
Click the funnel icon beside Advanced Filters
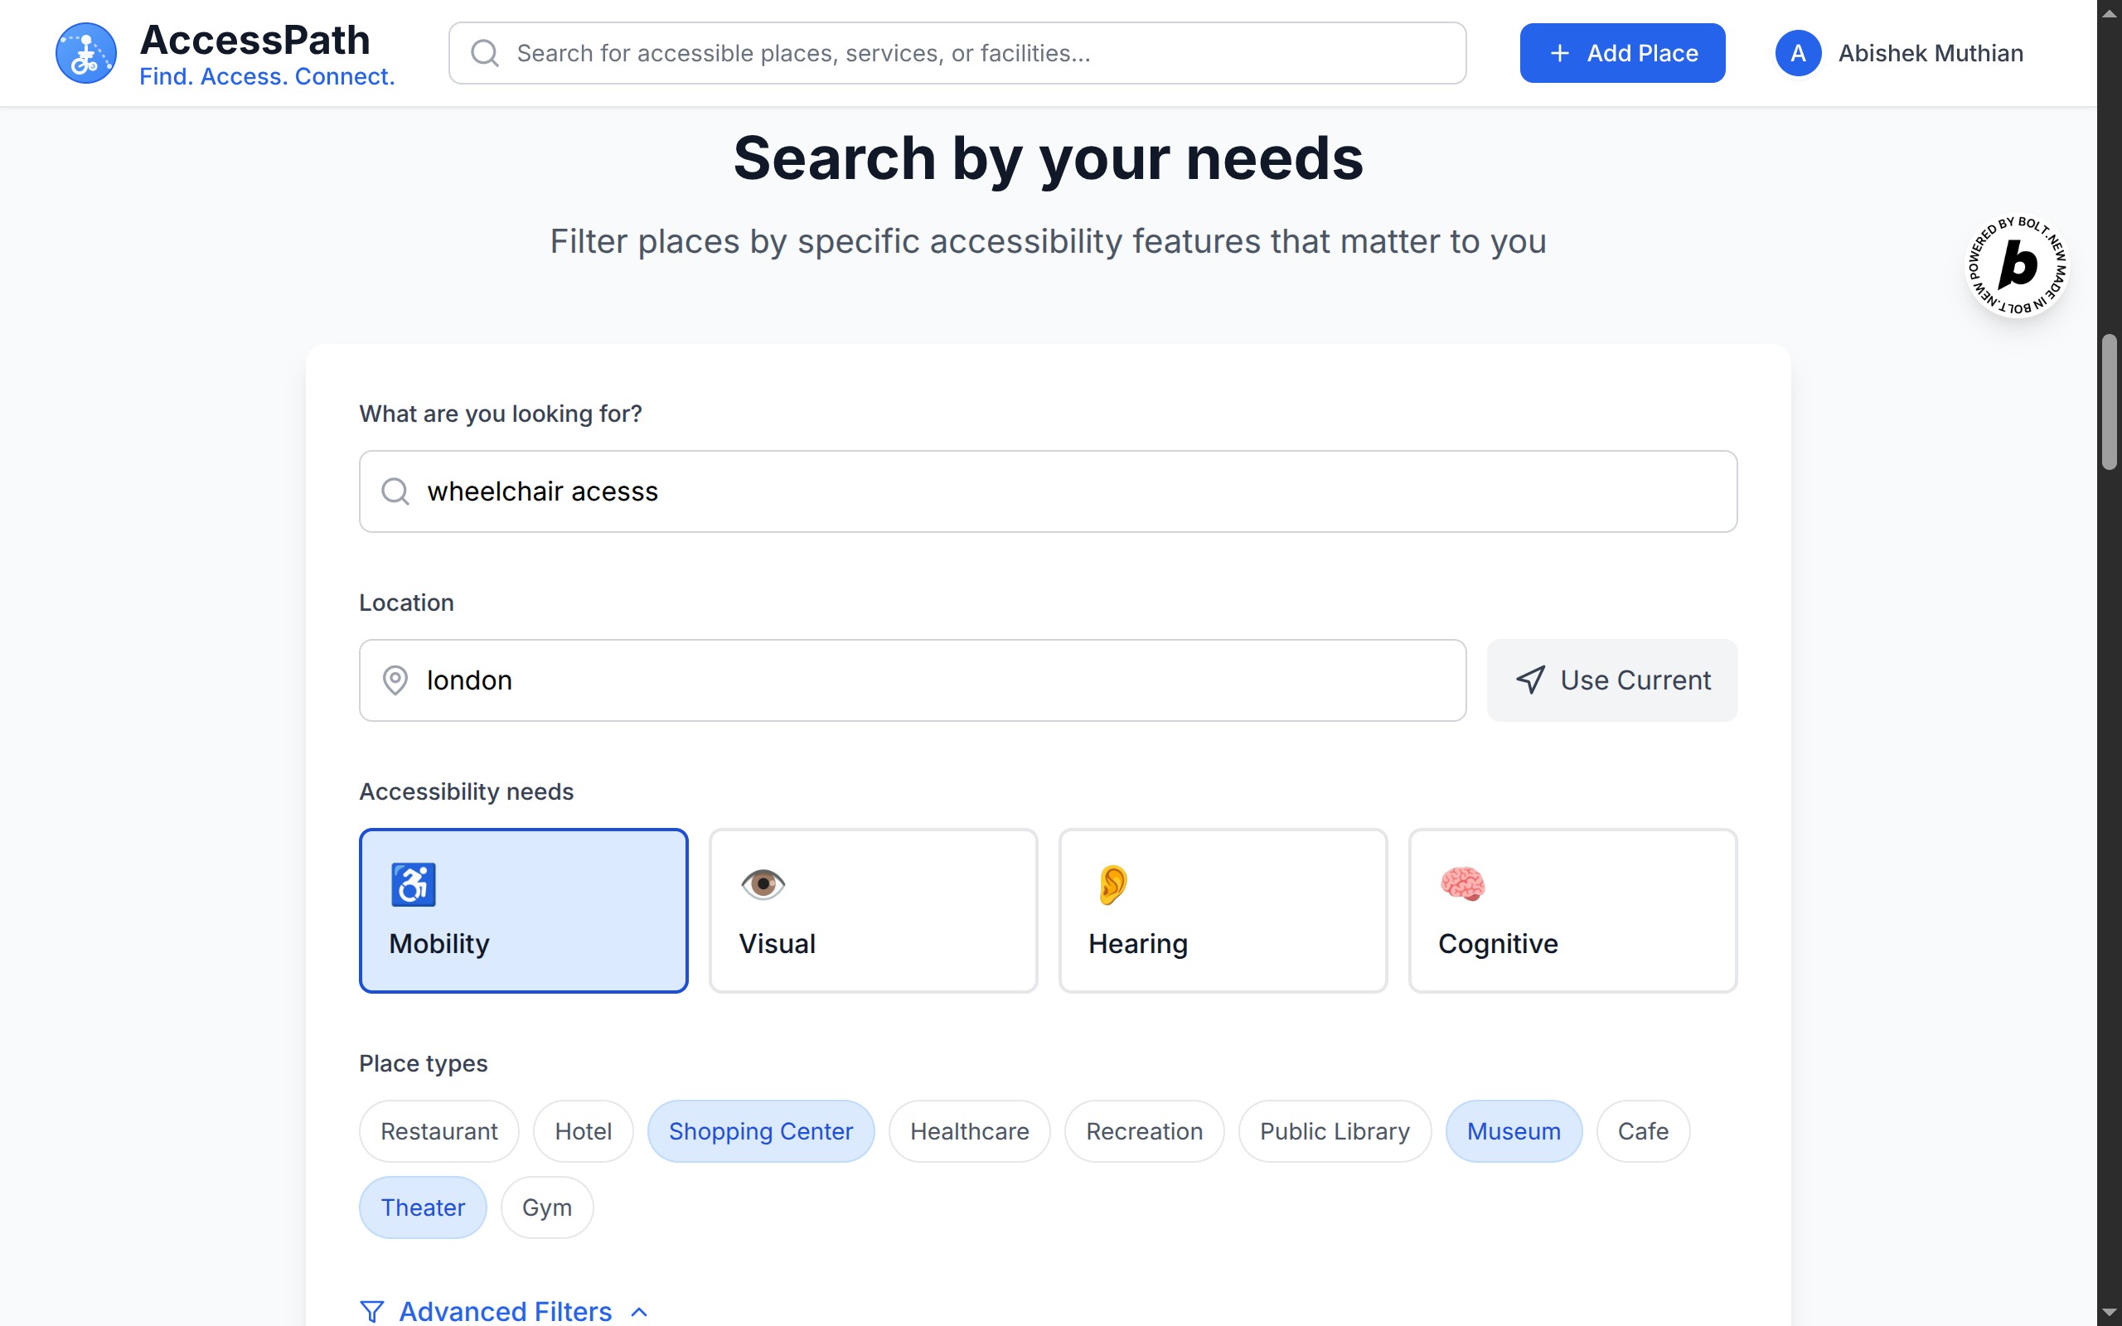372,1311
